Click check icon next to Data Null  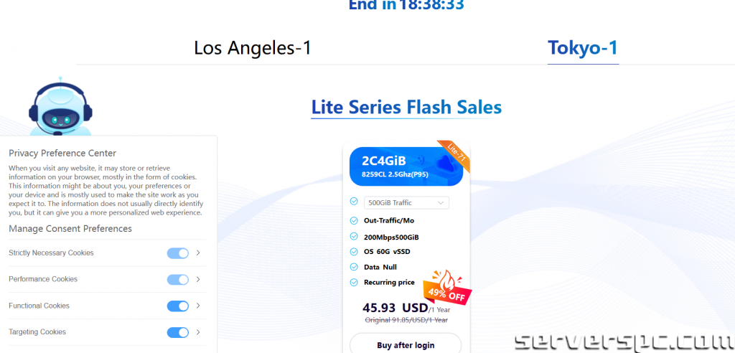353,267
